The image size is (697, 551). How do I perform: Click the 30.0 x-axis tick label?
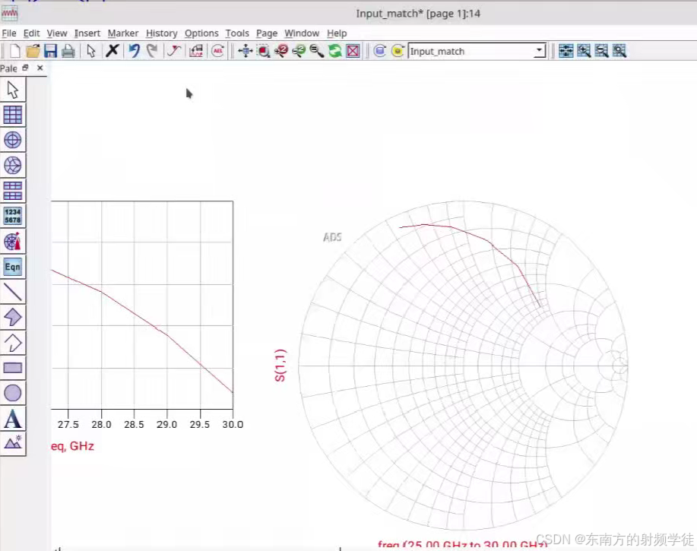(233, 424)
